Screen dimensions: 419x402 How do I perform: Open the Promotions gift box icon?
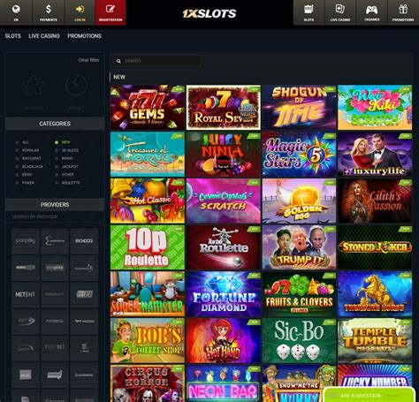pyautogui.click(x=403, y=9)
